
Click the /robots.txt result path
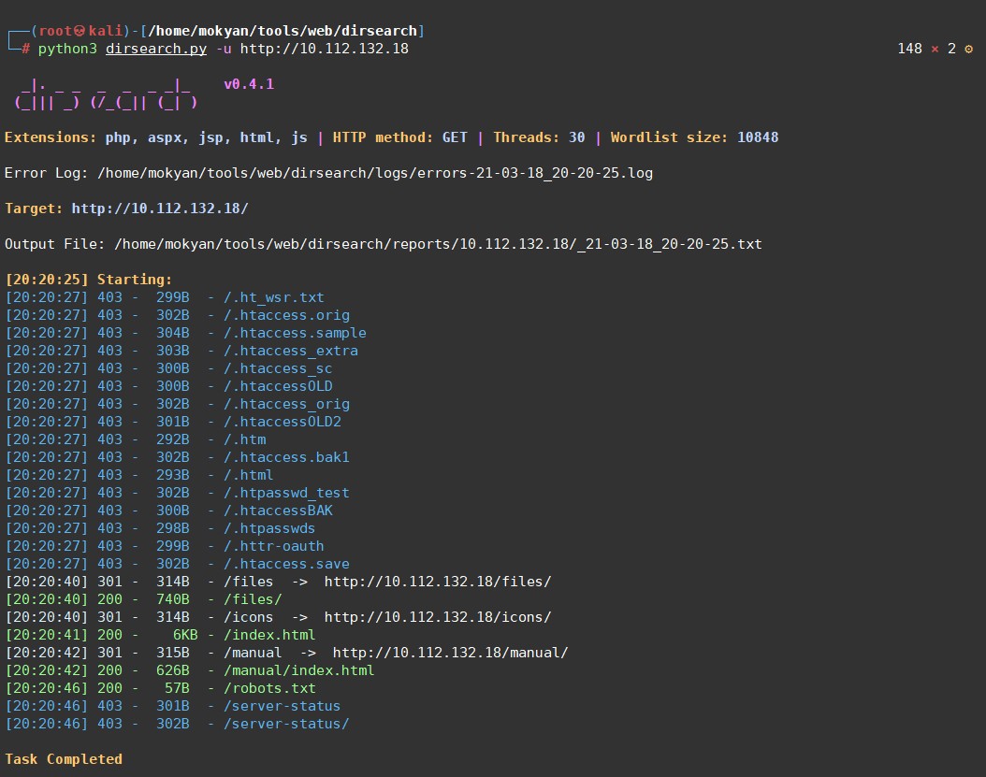click(269, 688)
